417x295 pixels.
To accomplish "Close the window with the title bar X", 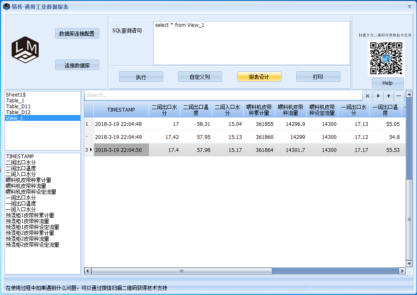I will click(409, 7).
